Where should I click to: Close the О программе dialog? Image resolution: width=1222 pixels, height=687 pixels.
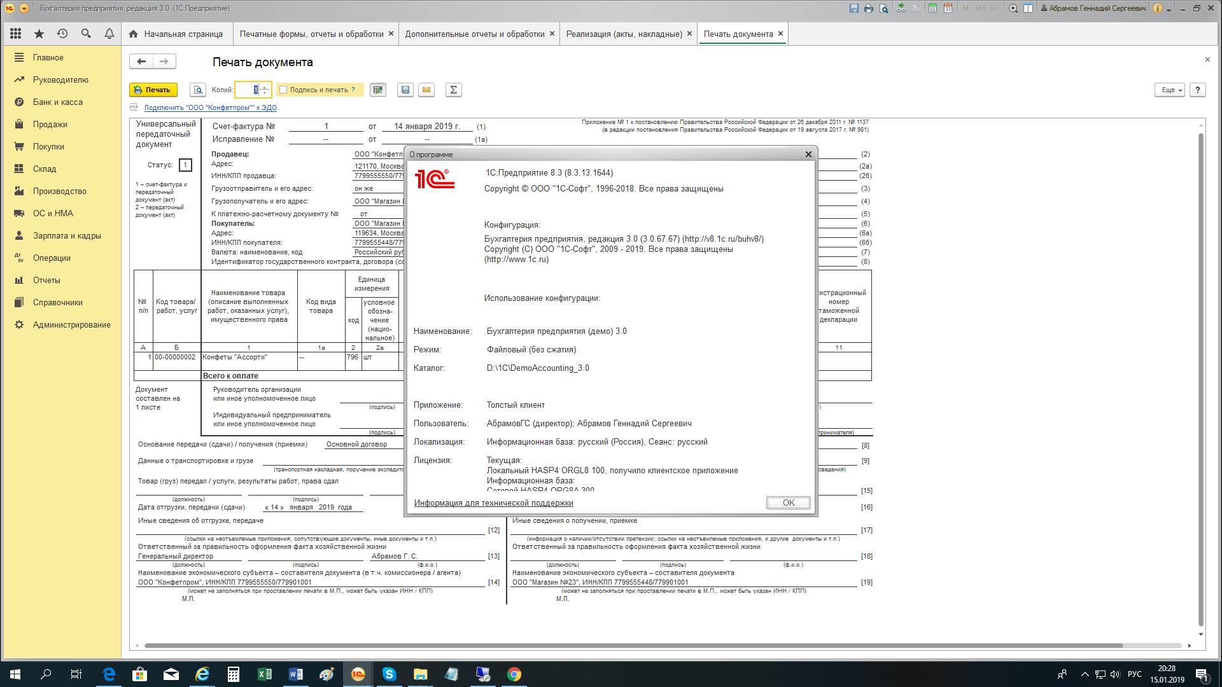pos(808,154)
